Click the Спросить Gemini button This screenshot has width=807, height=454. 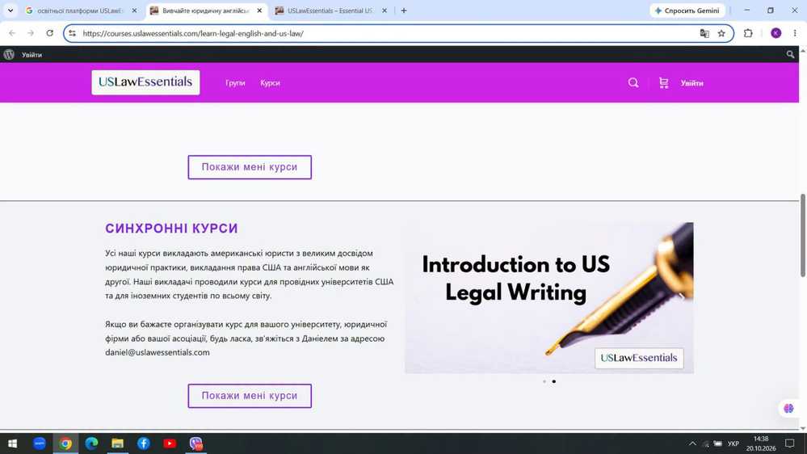tap(687, 11)
